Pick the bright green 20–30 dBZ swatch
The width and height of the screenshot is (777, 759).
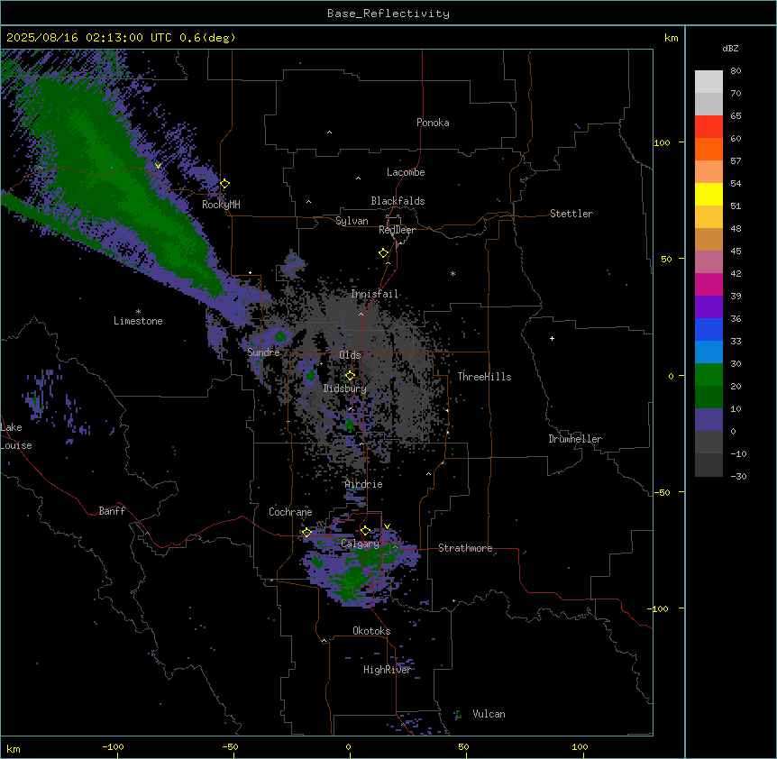click(x=708, y=375)
